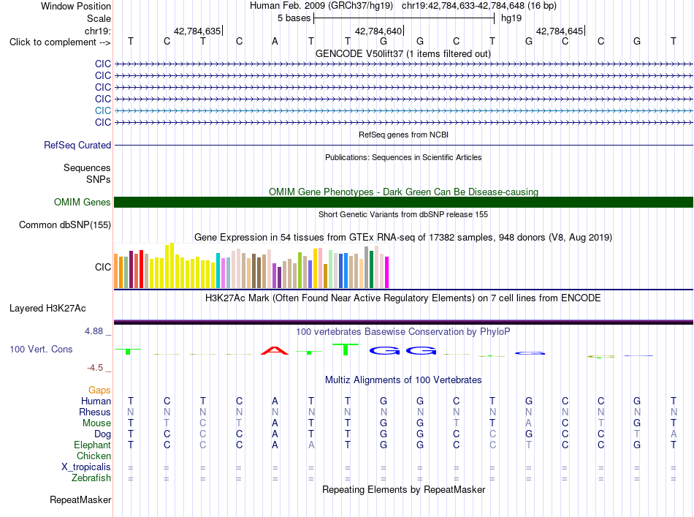Open the 'RefSeq genes from NCBI' track title
This screenshot has width=694, height=517.
point(403,135)
